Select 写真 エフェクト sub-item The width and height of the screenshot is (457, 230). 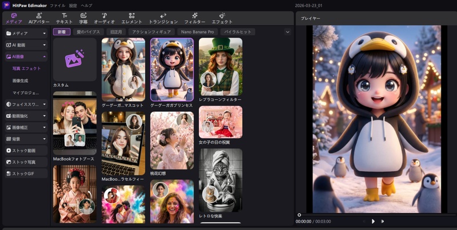pos(26,68)
